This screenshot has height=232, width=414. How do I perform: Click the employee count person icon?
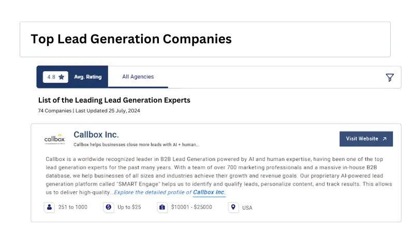(49, 207)
